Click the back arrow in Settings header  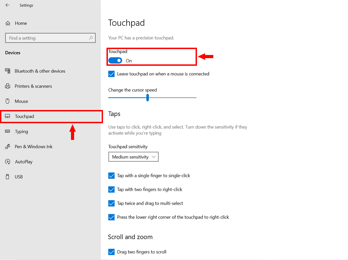7,5
